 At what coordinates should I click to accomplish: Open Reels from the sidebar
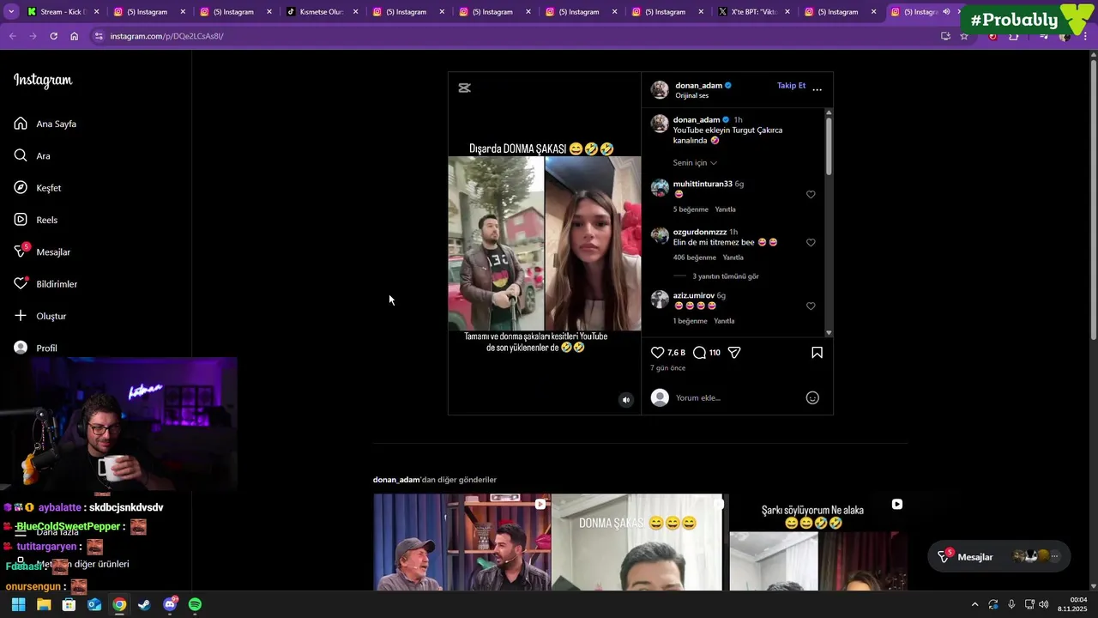pos(36,220)
